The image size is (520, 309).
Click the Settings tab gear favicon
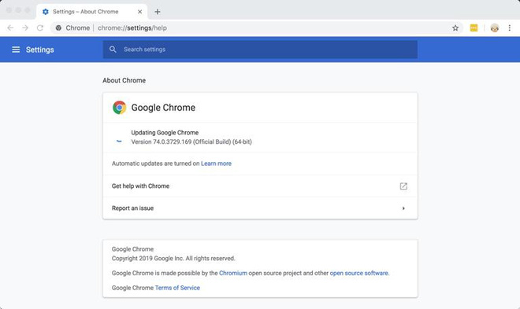46,12
